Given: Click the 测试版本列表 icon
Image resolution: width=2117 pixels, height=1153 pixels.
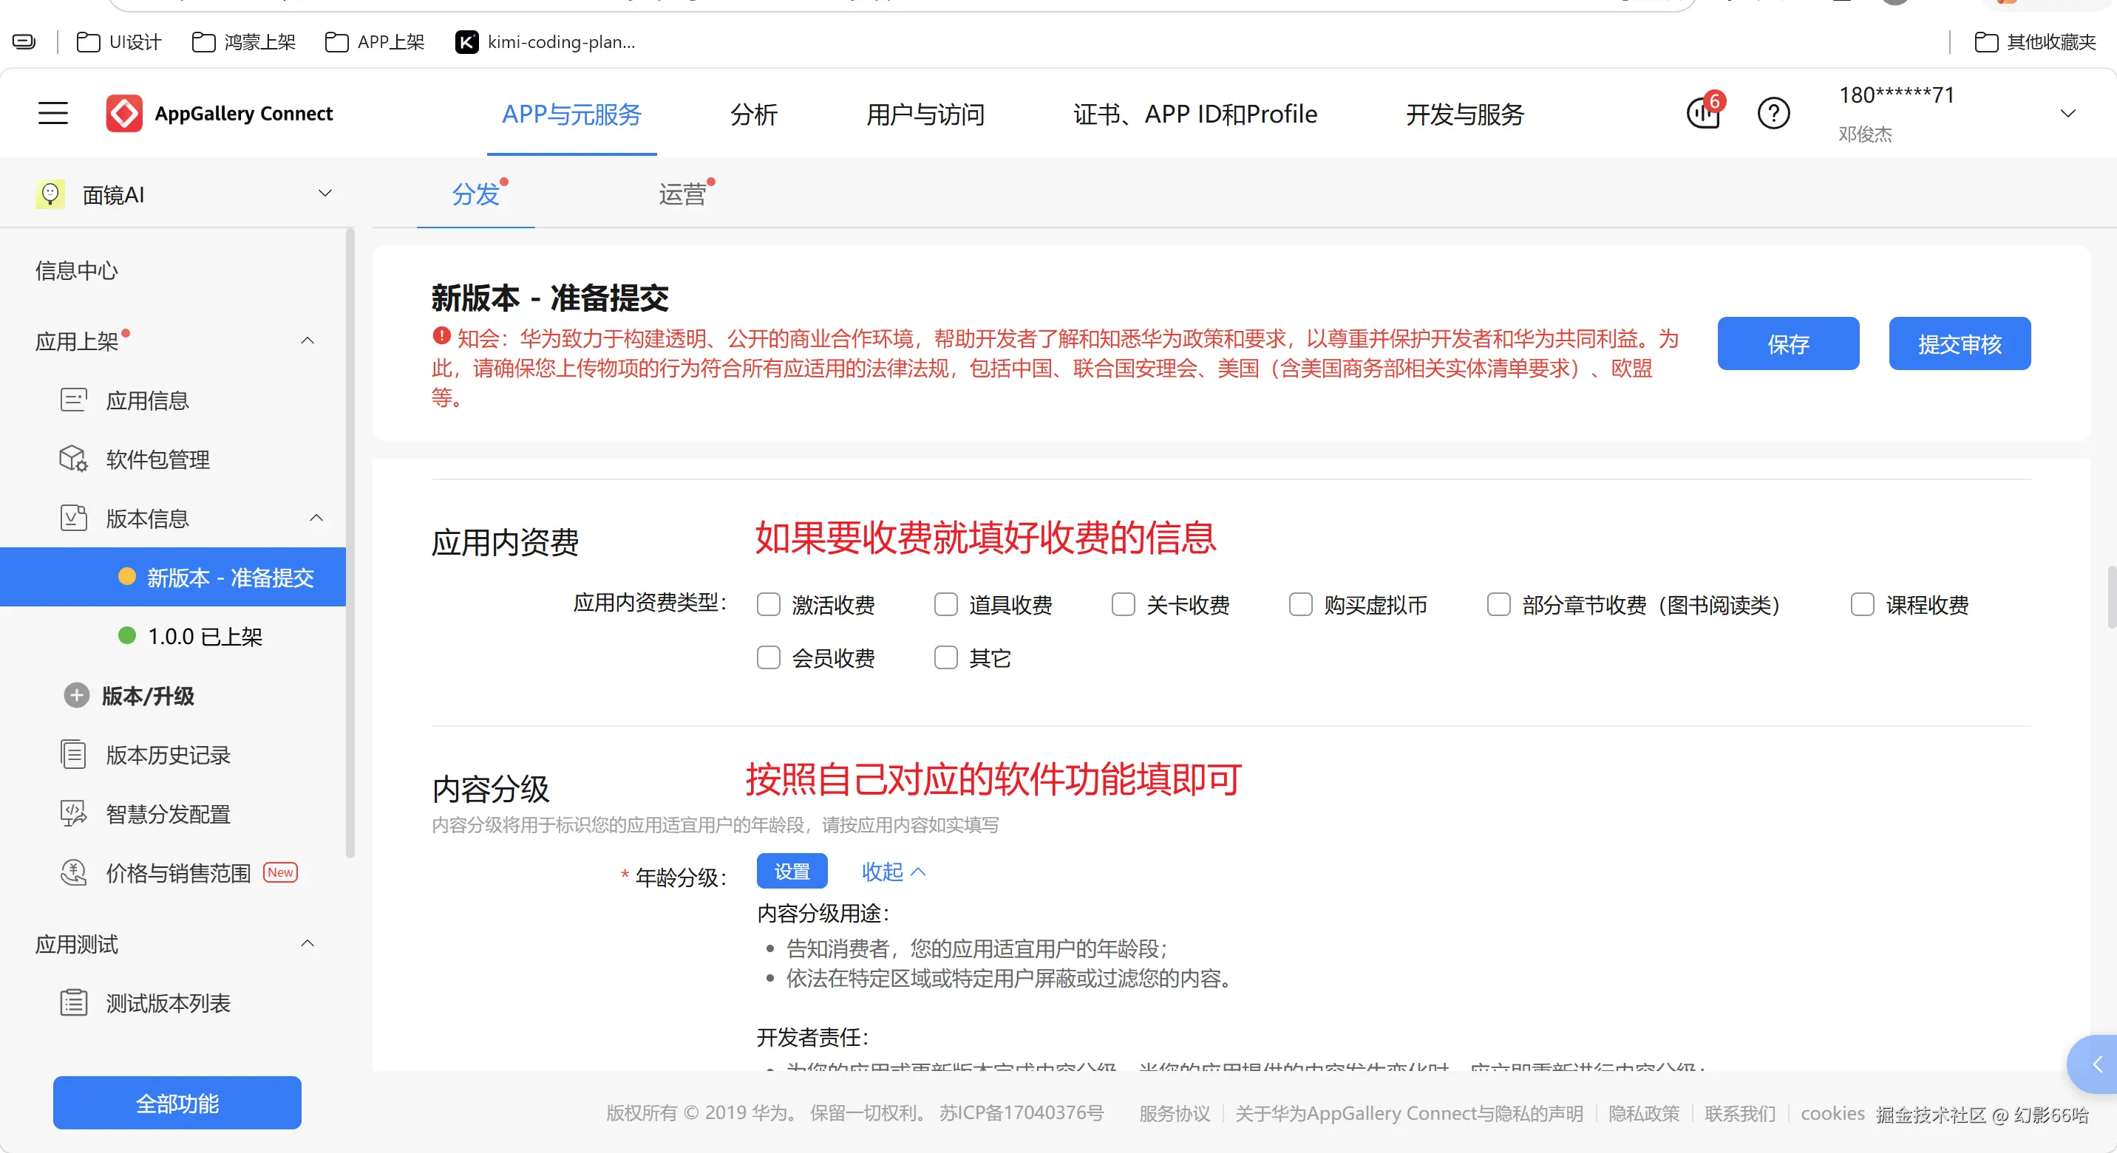Looking at the screenshot, I should pos(73,1003).
